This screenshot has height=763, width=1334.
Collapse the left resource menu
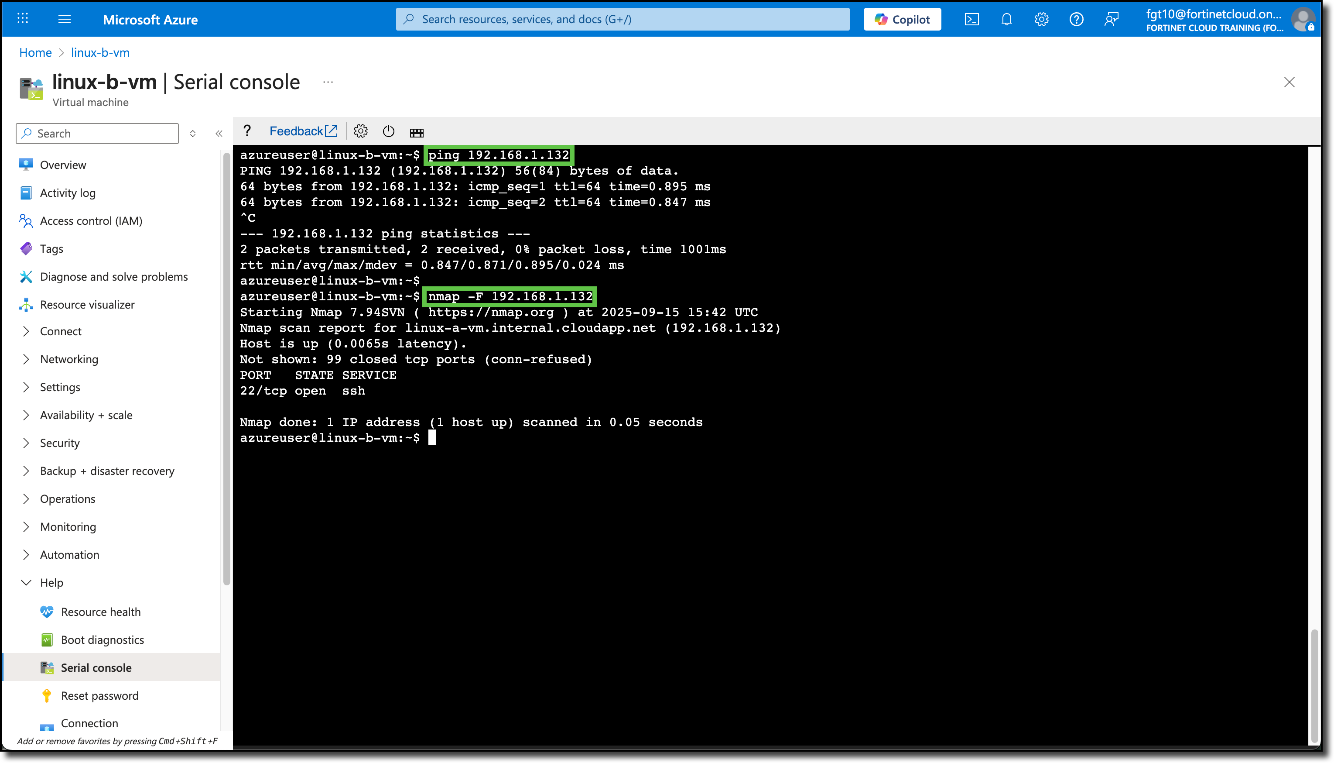tap(219, 133)
